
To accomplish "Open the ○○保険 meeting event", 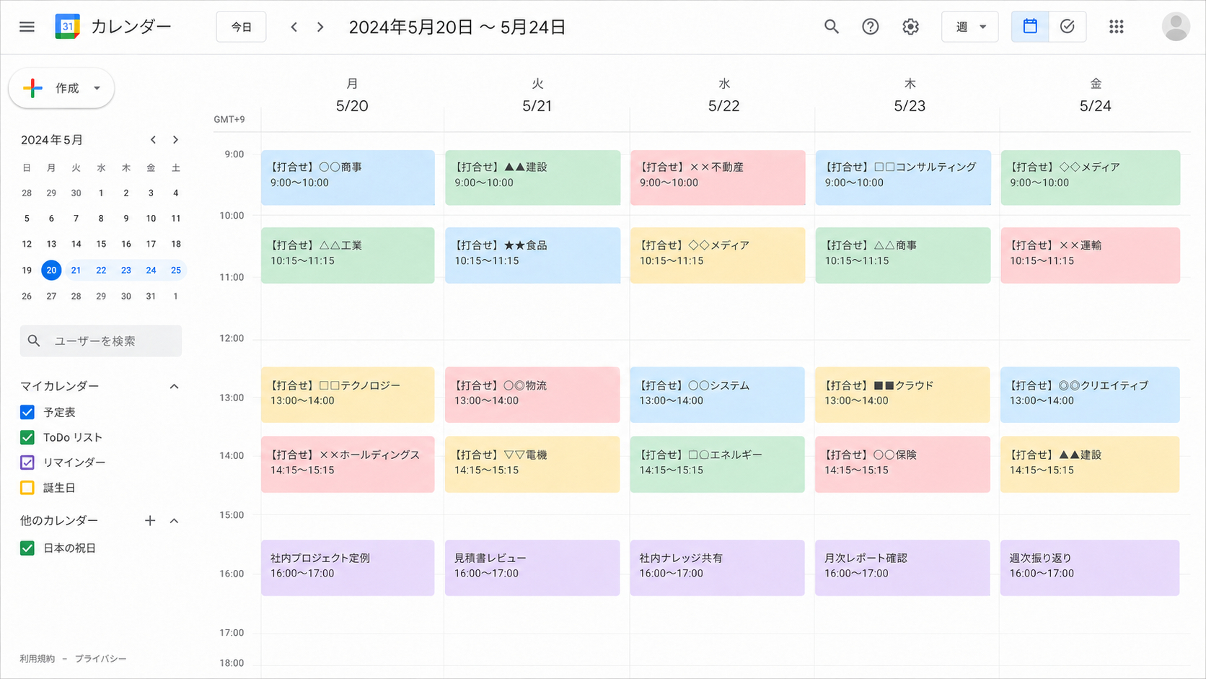I will click(903, 464).
